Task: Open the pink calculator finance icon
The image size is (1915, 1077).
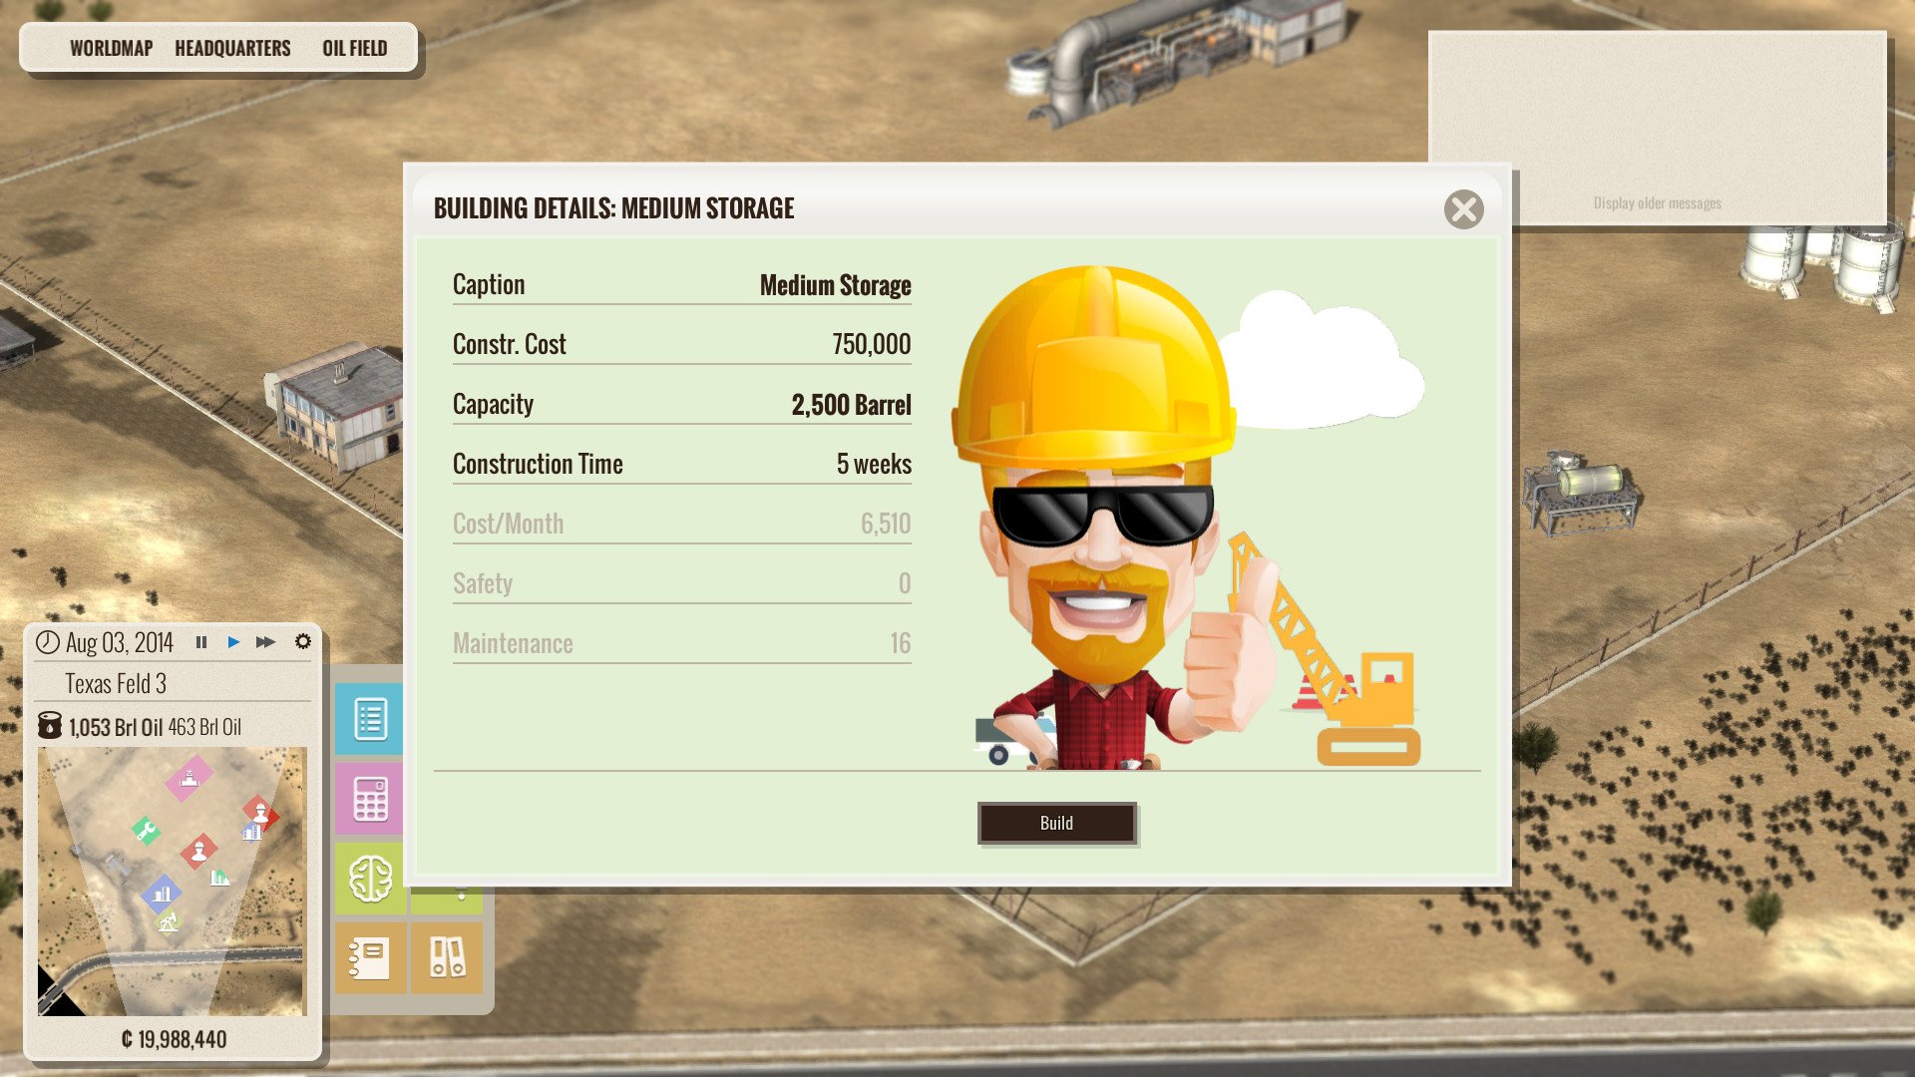Action: click(369, 798)
